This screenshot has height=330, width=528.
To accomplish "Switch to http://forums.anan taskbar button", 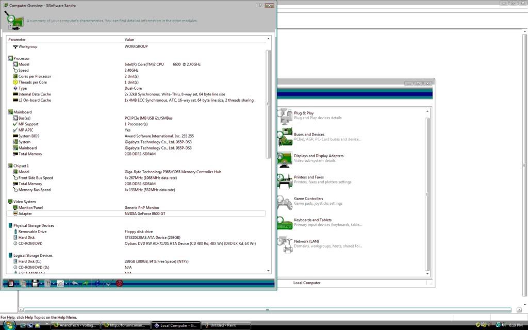I will pyautogui.click(x=125, y=325).
